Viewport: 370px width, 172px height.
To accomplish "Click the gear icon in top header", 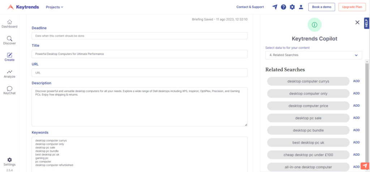I will (x=292, y=7).
